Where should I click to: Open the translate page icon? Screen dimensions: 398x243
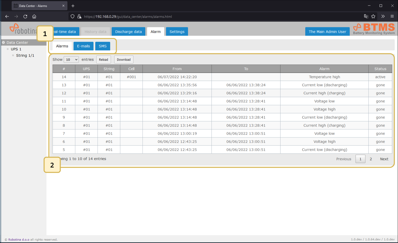pos(366,16)
